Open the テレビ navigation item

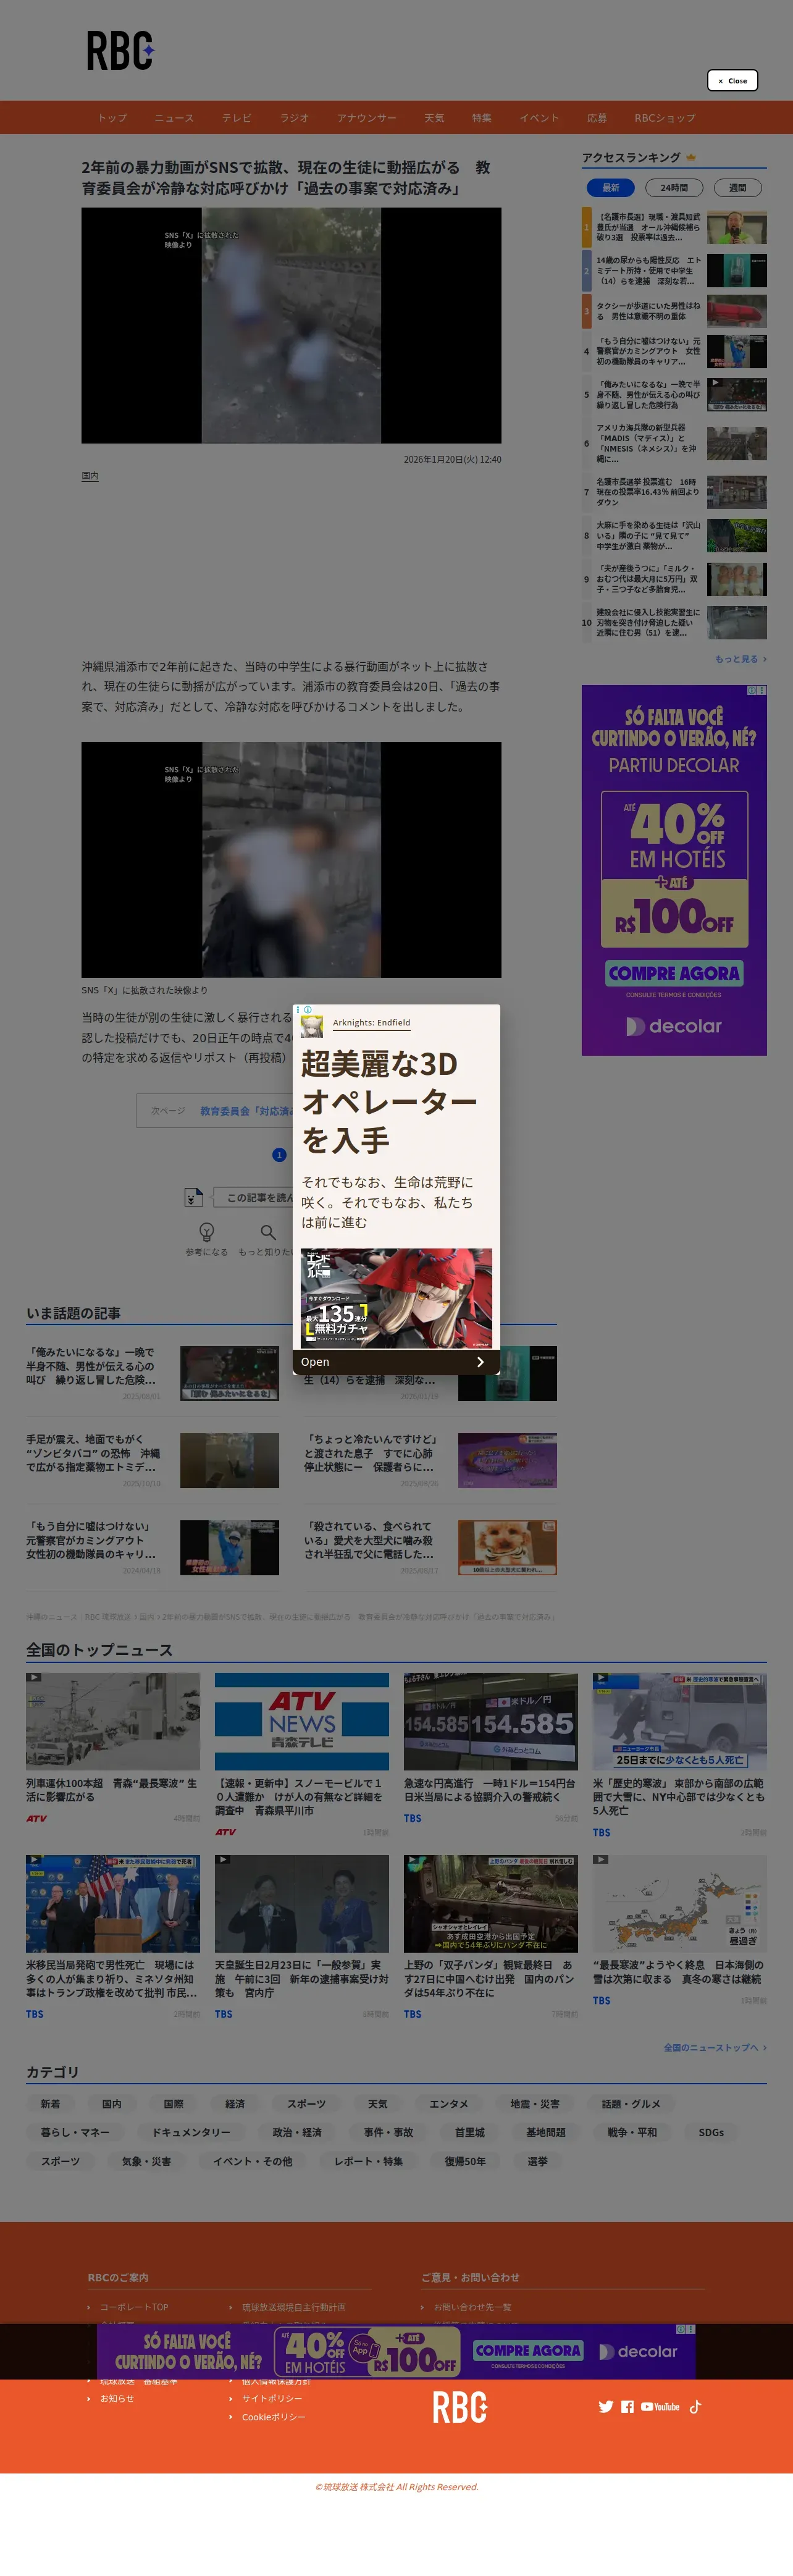tap(237, 118)
